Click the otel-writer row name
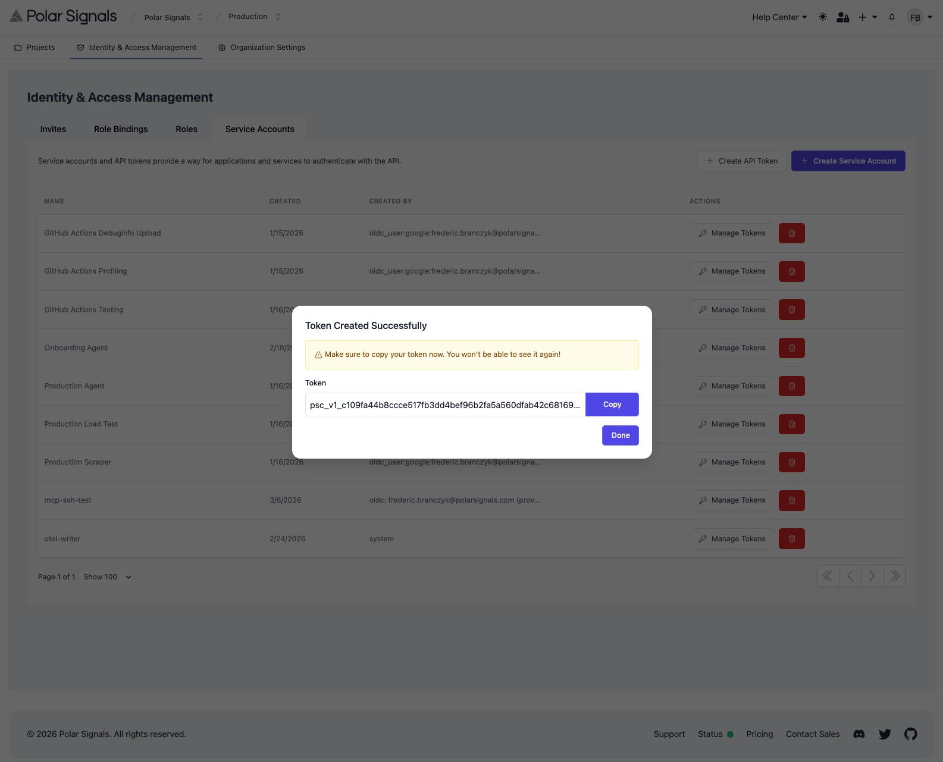The width and height of the screenshot is (943, 762). tap(62, 539)
